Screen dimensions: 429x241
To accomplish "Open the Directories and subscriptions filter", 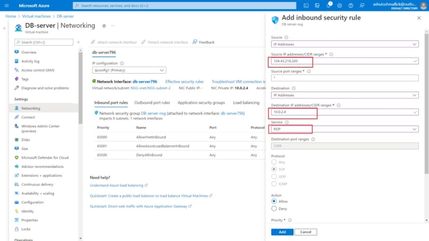I will coord(317,5).
